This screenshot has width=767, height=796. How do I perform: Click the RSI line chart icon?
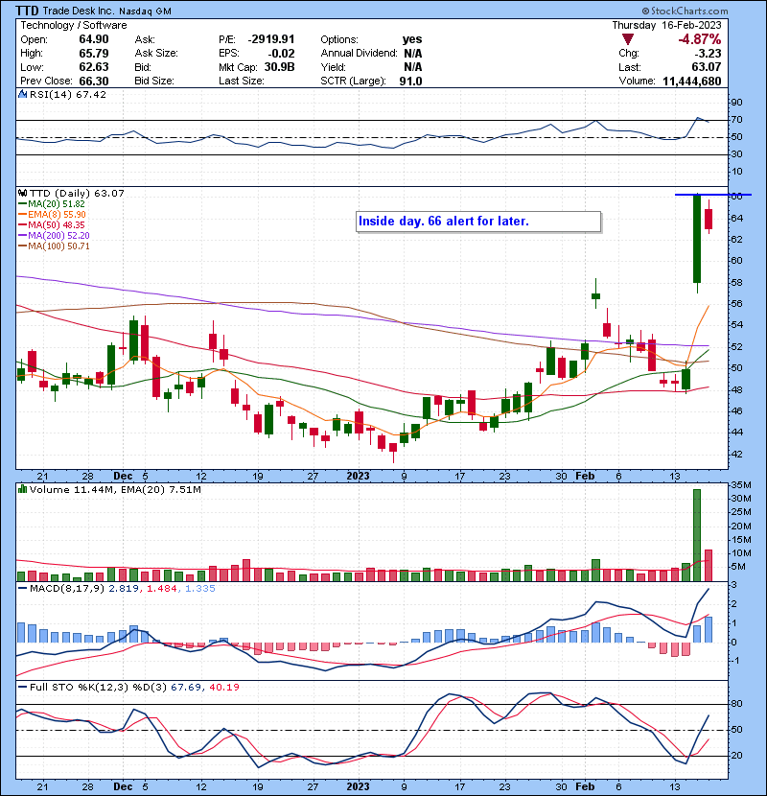click(22, 94)
